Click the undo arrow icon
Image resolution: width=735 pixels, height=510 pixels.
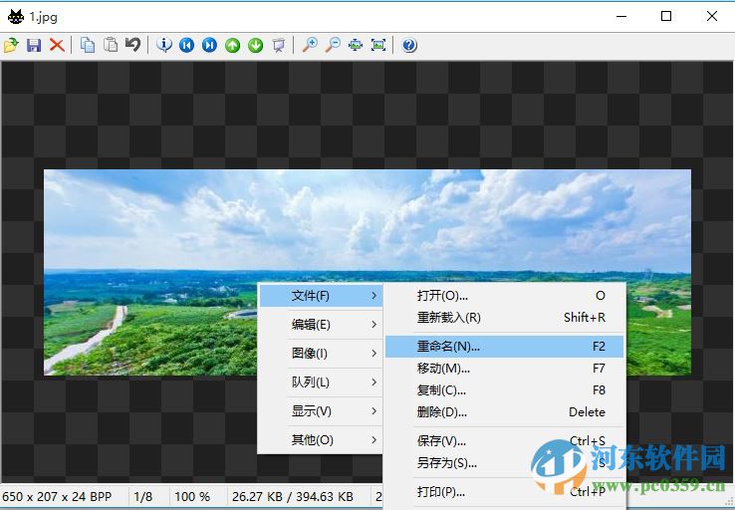click(133, 45)
